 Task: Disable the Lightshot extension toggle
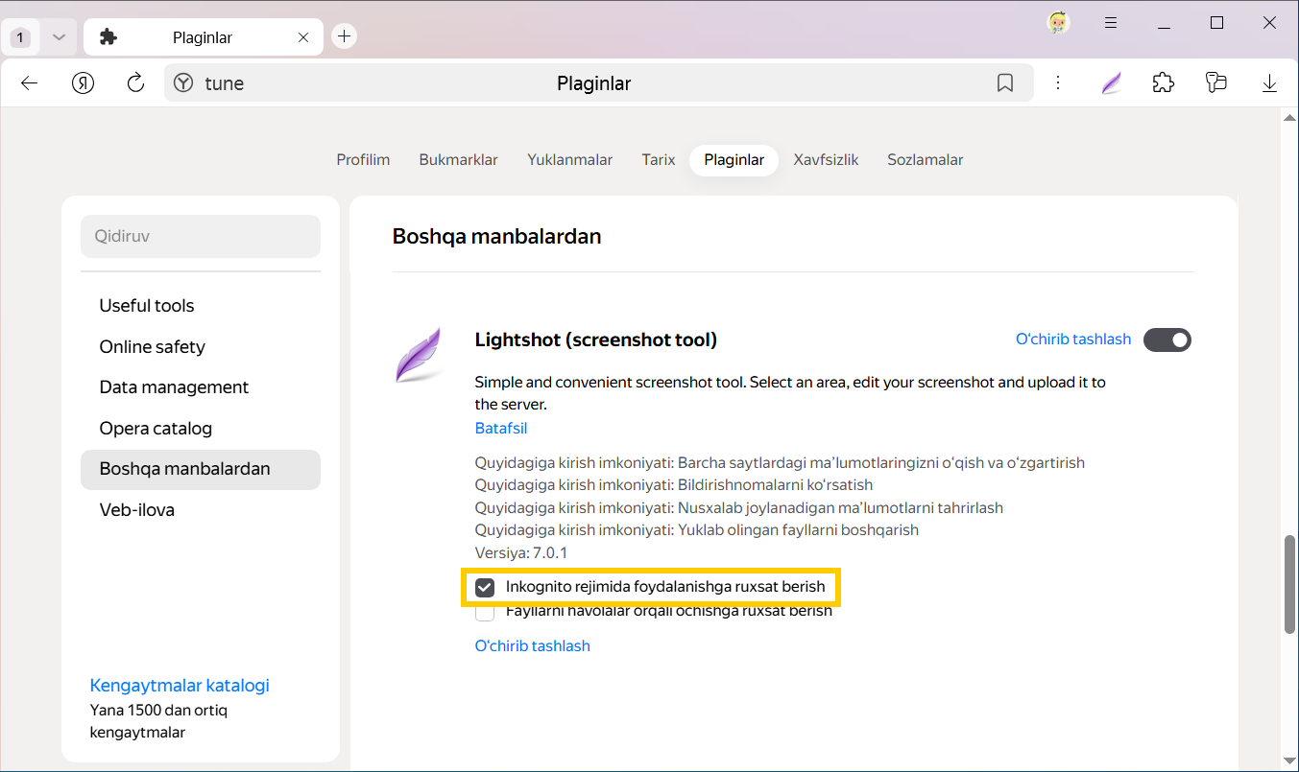click(x=1167, y=339)
